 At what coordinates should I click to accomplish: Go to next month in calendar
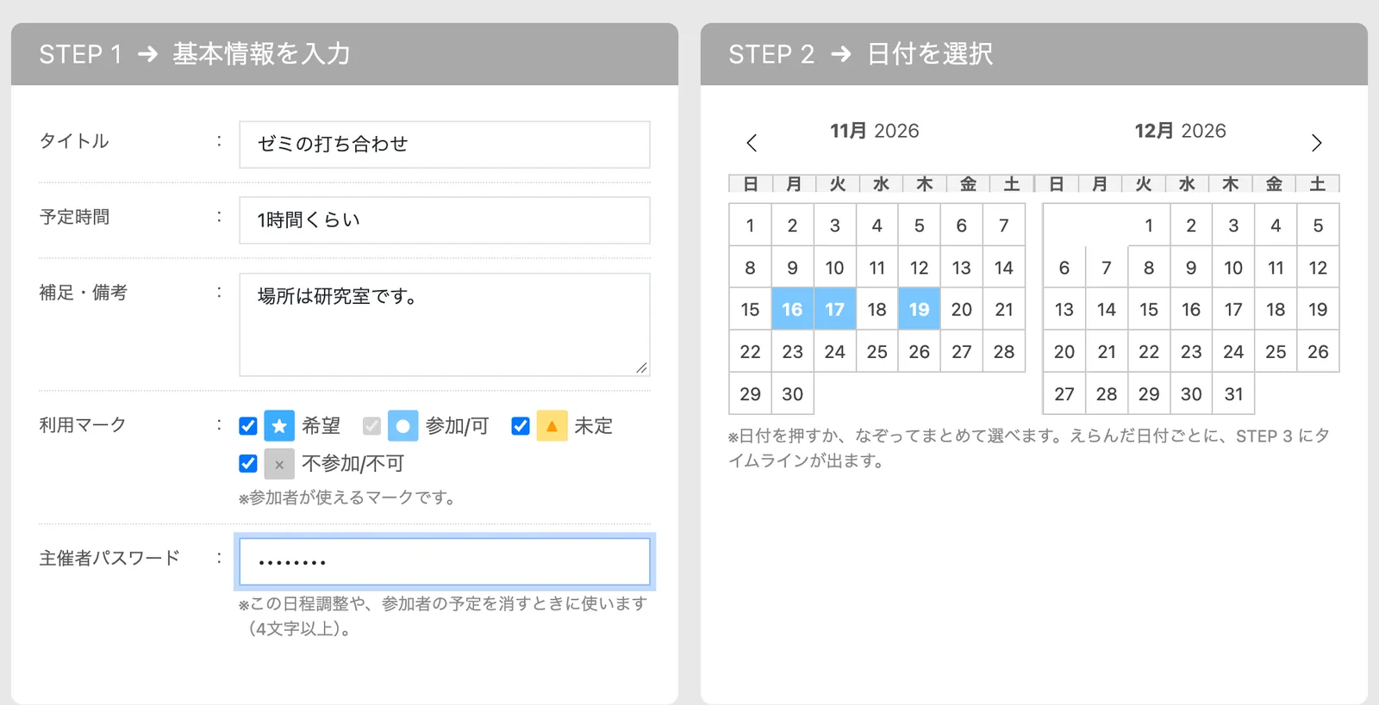[1316, 143]
